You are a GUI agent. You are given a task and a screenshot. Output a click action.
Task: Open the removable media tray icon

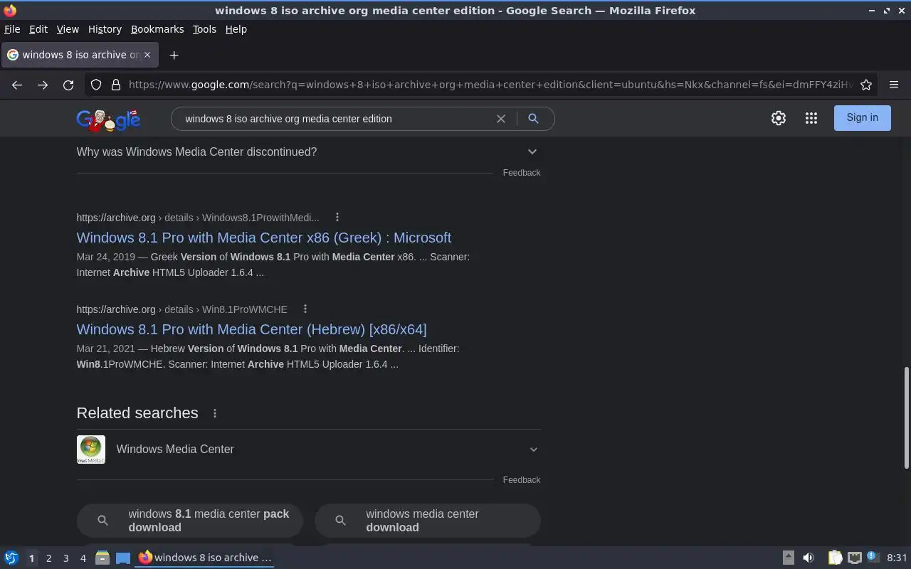789,558
